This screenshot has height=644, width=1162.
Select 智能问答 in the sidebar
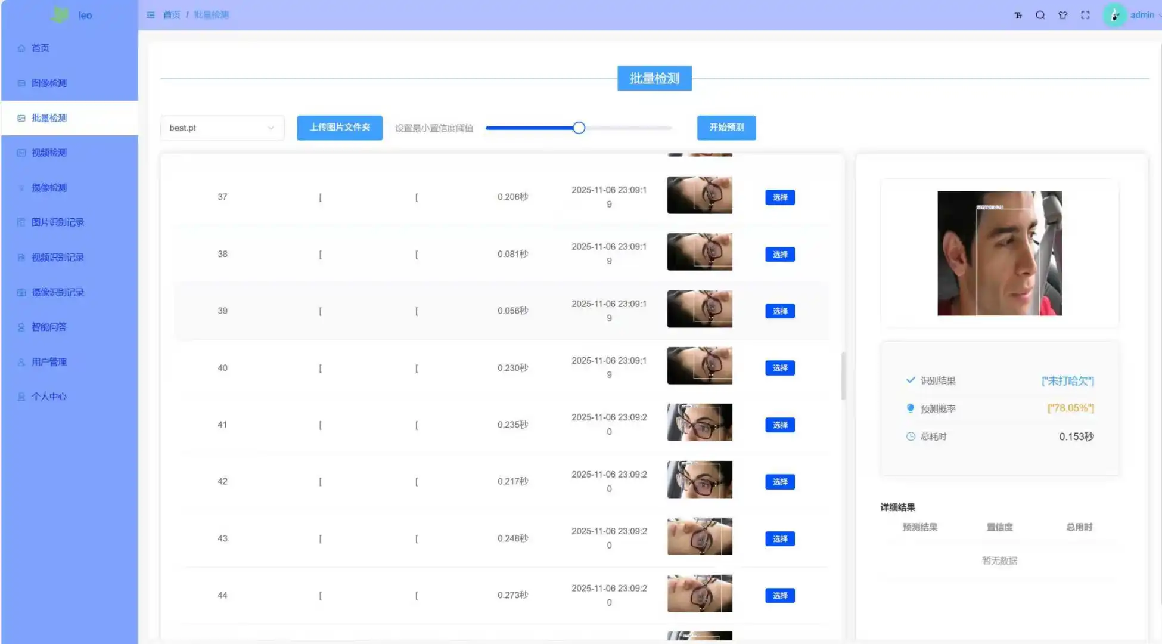[x=50, y=327]
